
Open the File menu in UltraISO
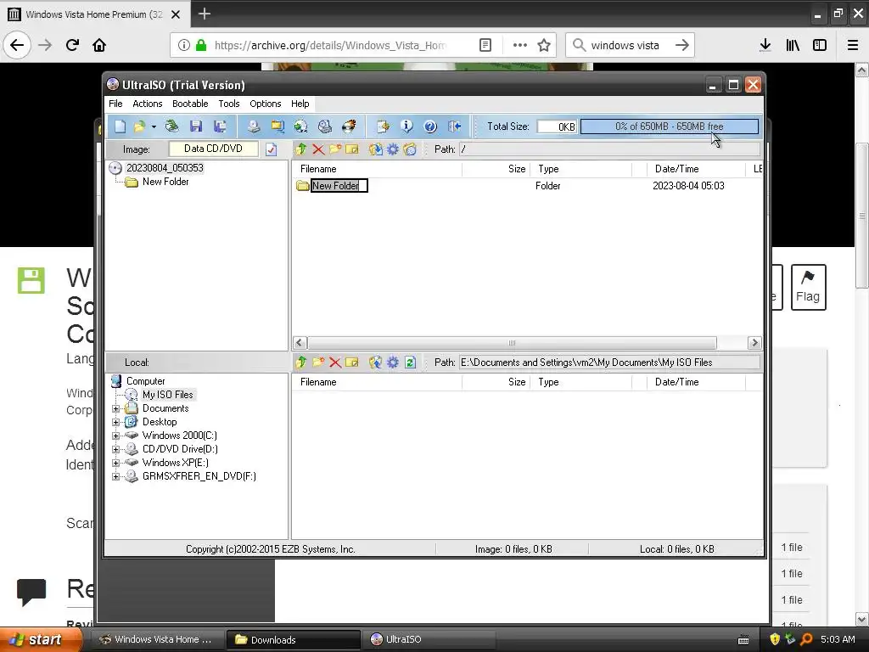pyautogui.click(x=115, y=104)
